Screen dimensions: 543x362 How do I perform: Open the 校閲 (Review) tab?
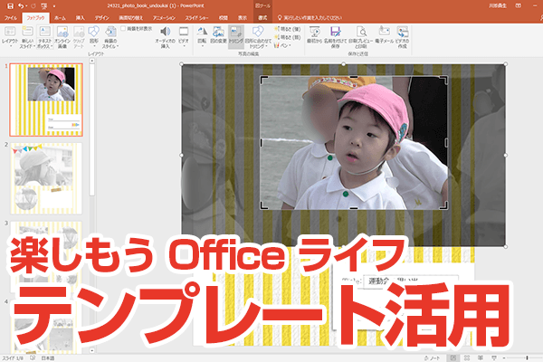[224, 18]
